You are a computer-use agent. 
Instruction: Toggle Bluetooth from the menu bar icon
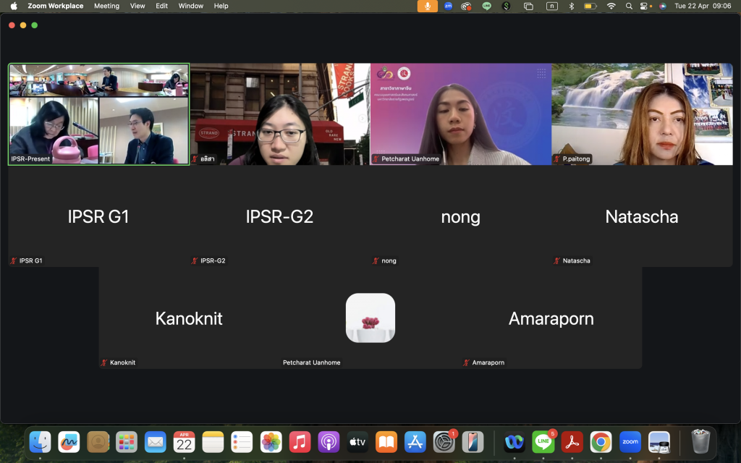(x=571, y=6)
